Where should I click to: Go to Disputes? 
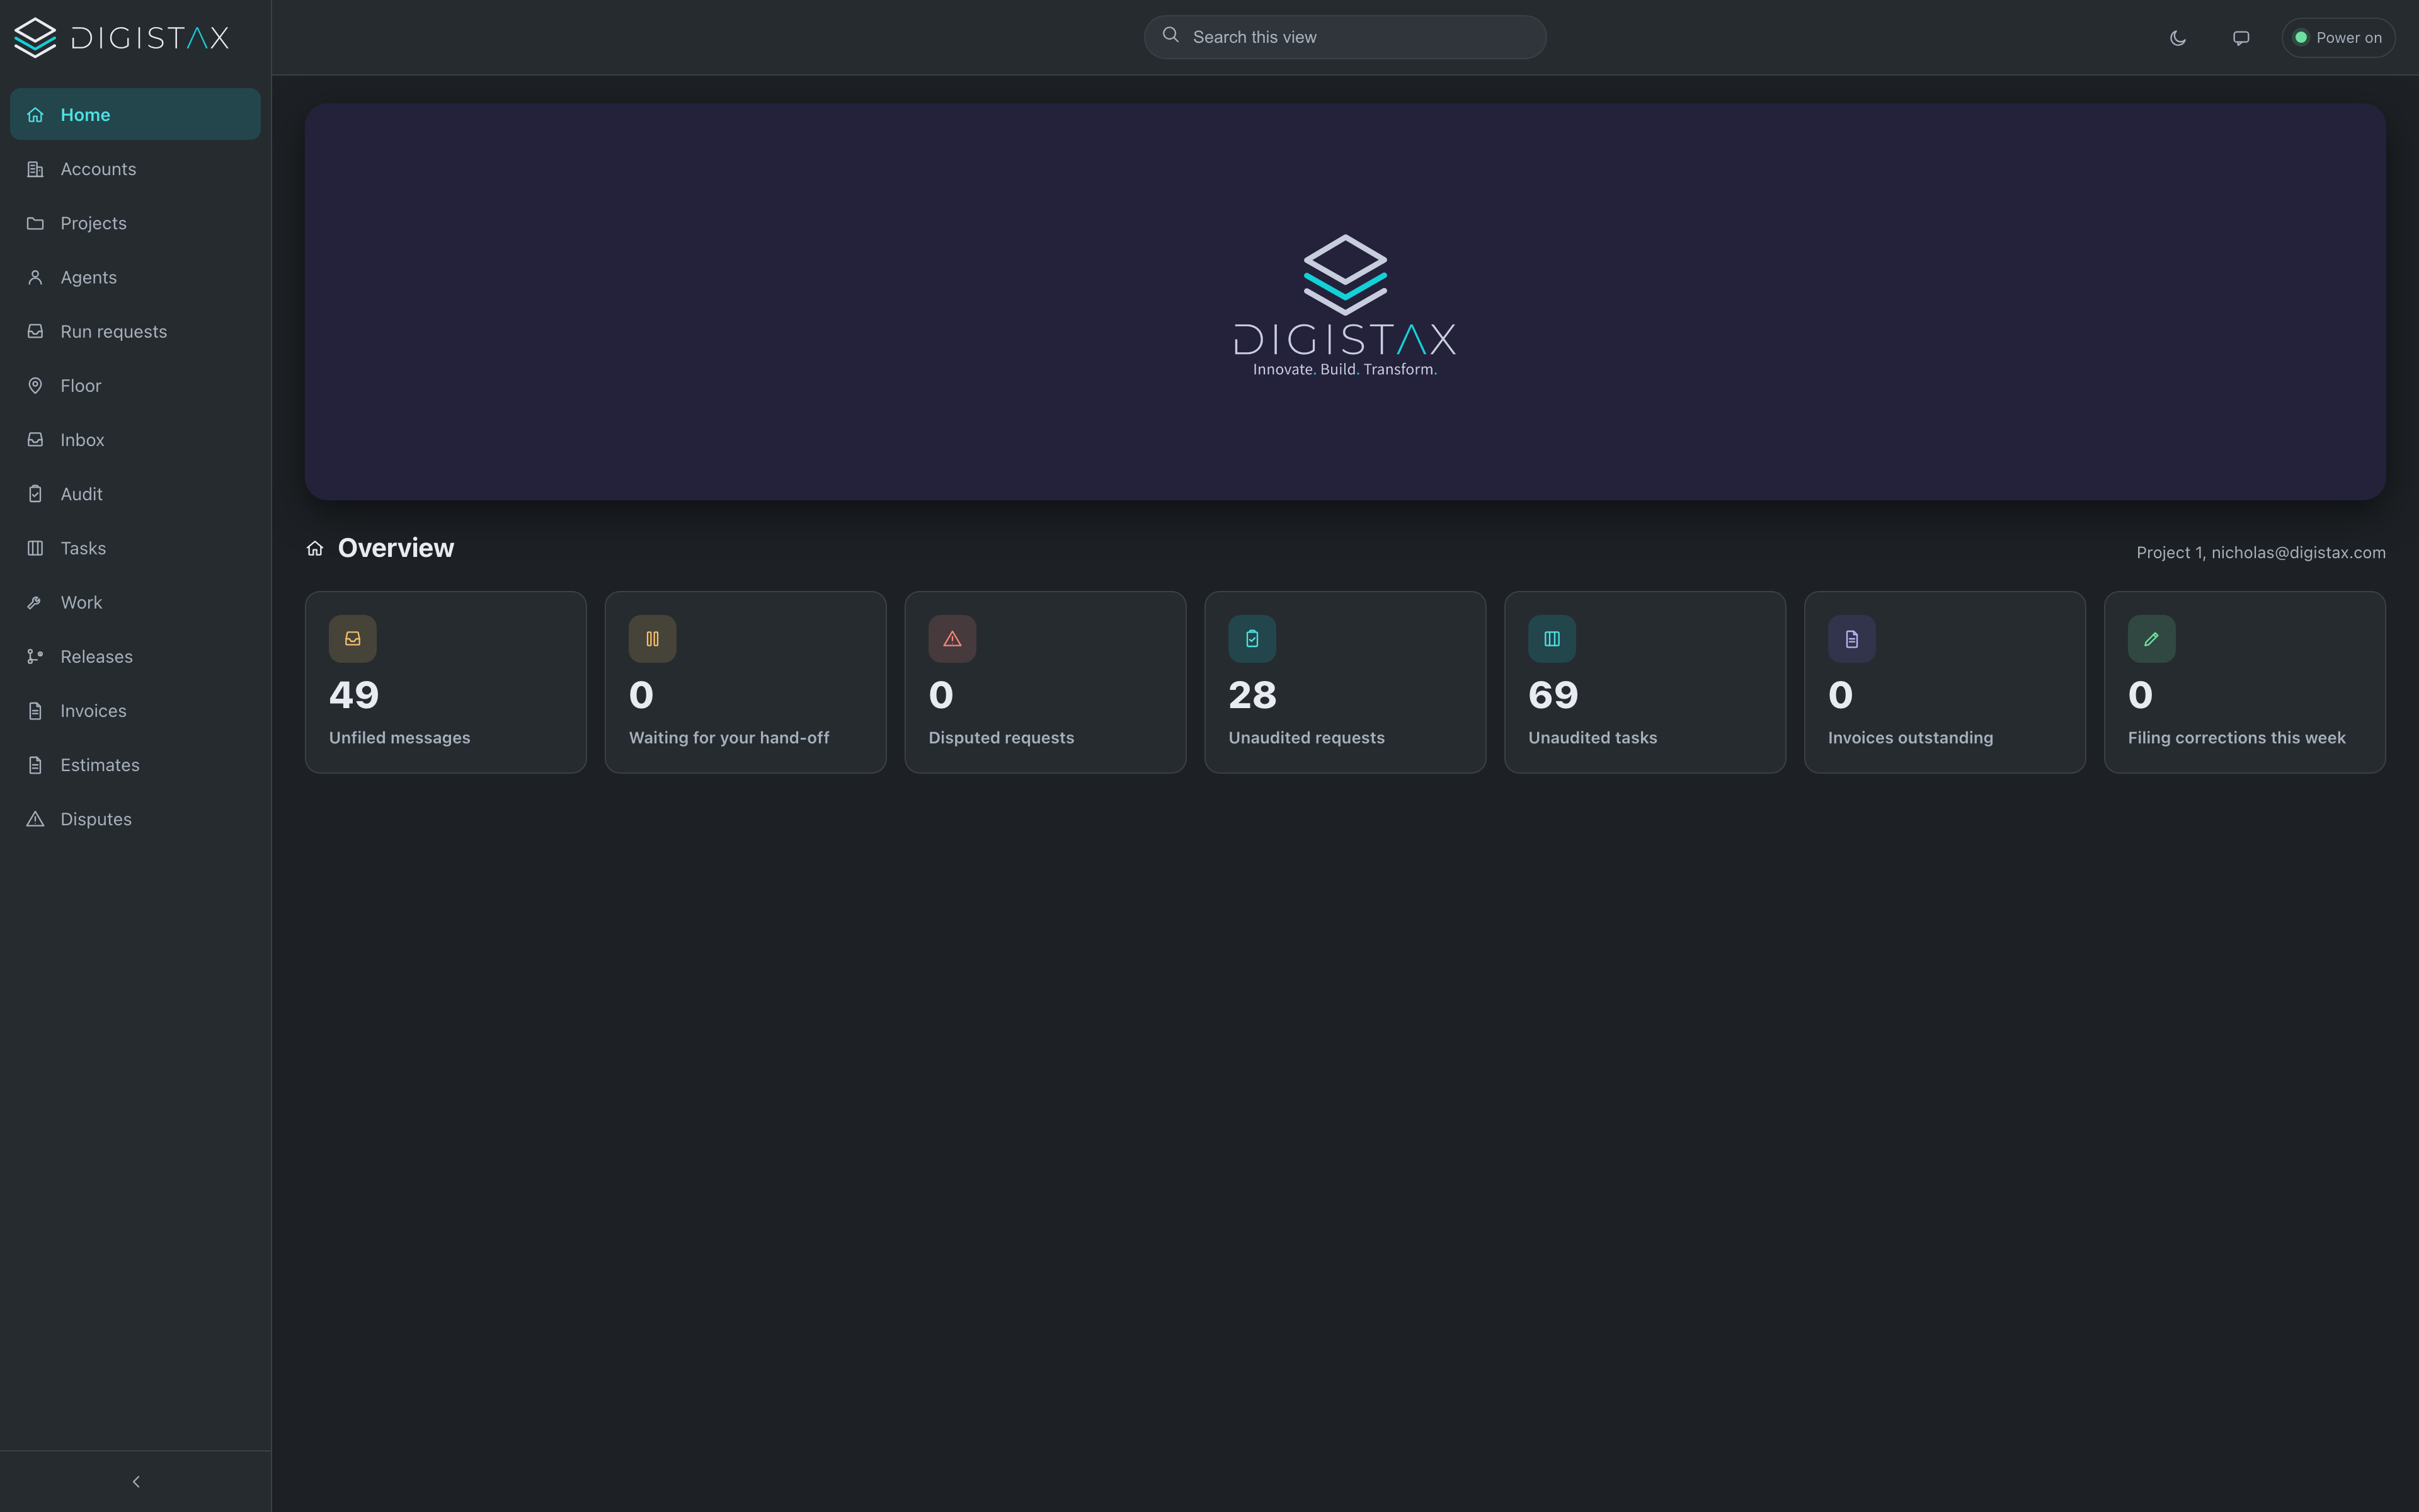(x=136, y=819)
